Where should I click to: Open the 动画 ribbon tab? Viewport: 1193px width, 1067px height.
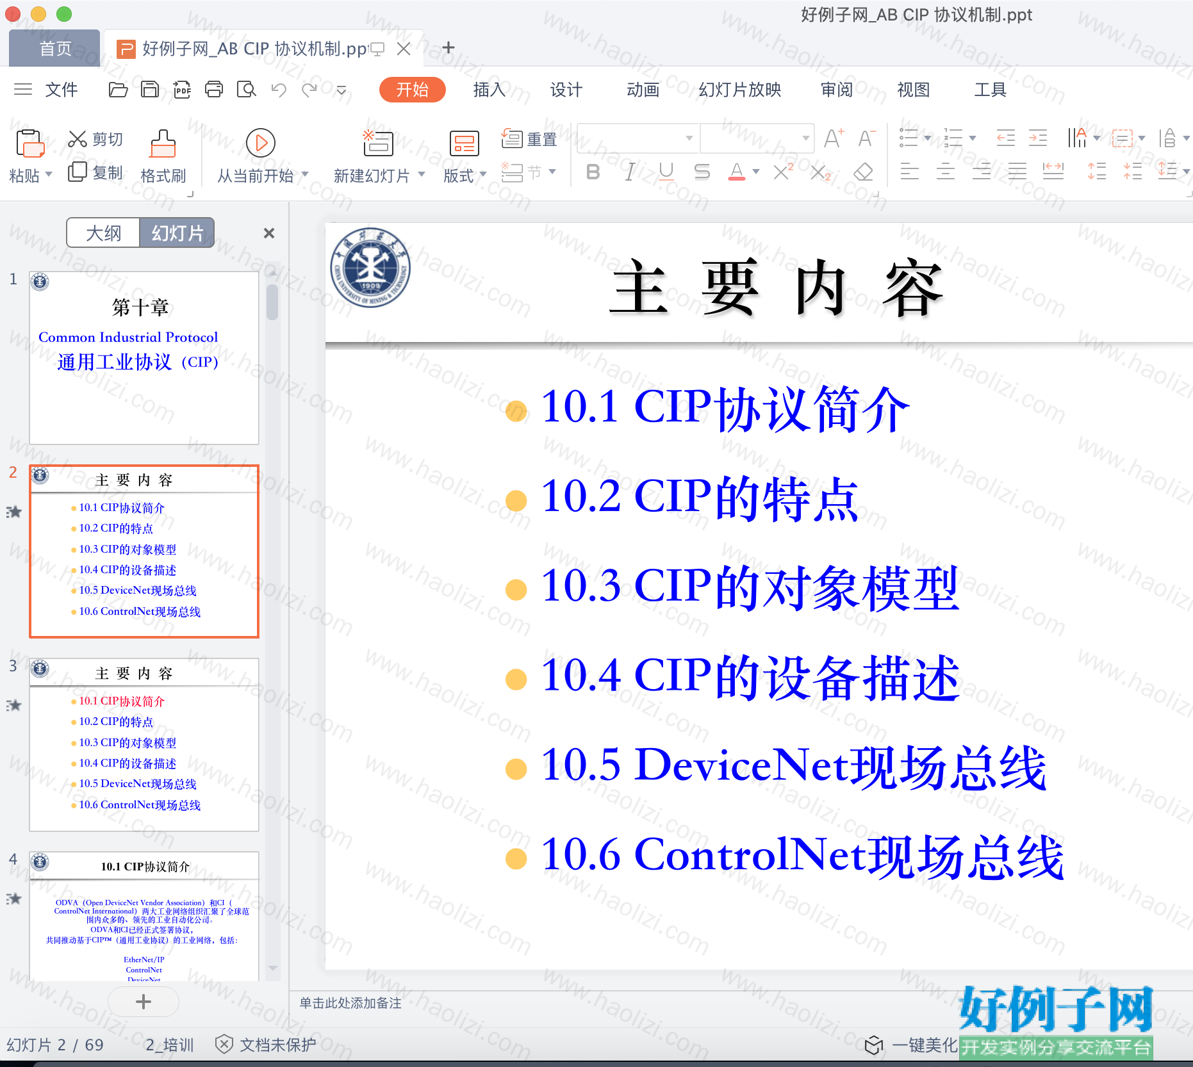643,90
